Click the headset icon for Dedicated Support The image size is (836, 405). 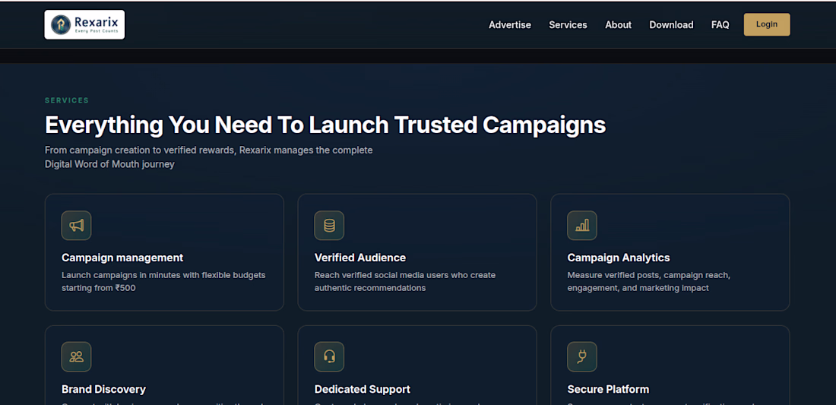329,356
